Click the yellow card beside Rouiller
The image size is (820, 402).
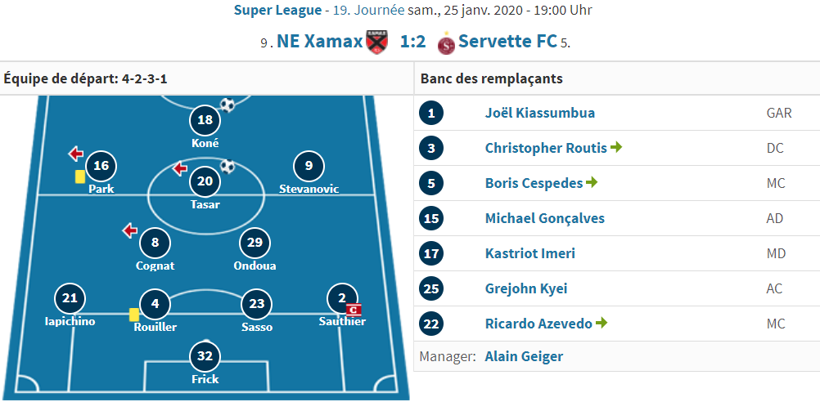pos(134,315)
